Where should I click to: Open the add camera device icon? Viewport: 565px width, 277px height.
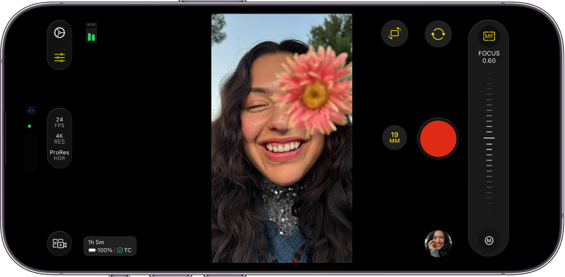59,244
